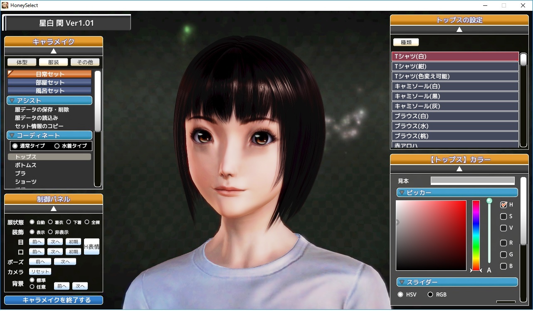This screenshot has height=311, width=533.
Task: Open 服データの読込み
Action: (x=37, y=118)
